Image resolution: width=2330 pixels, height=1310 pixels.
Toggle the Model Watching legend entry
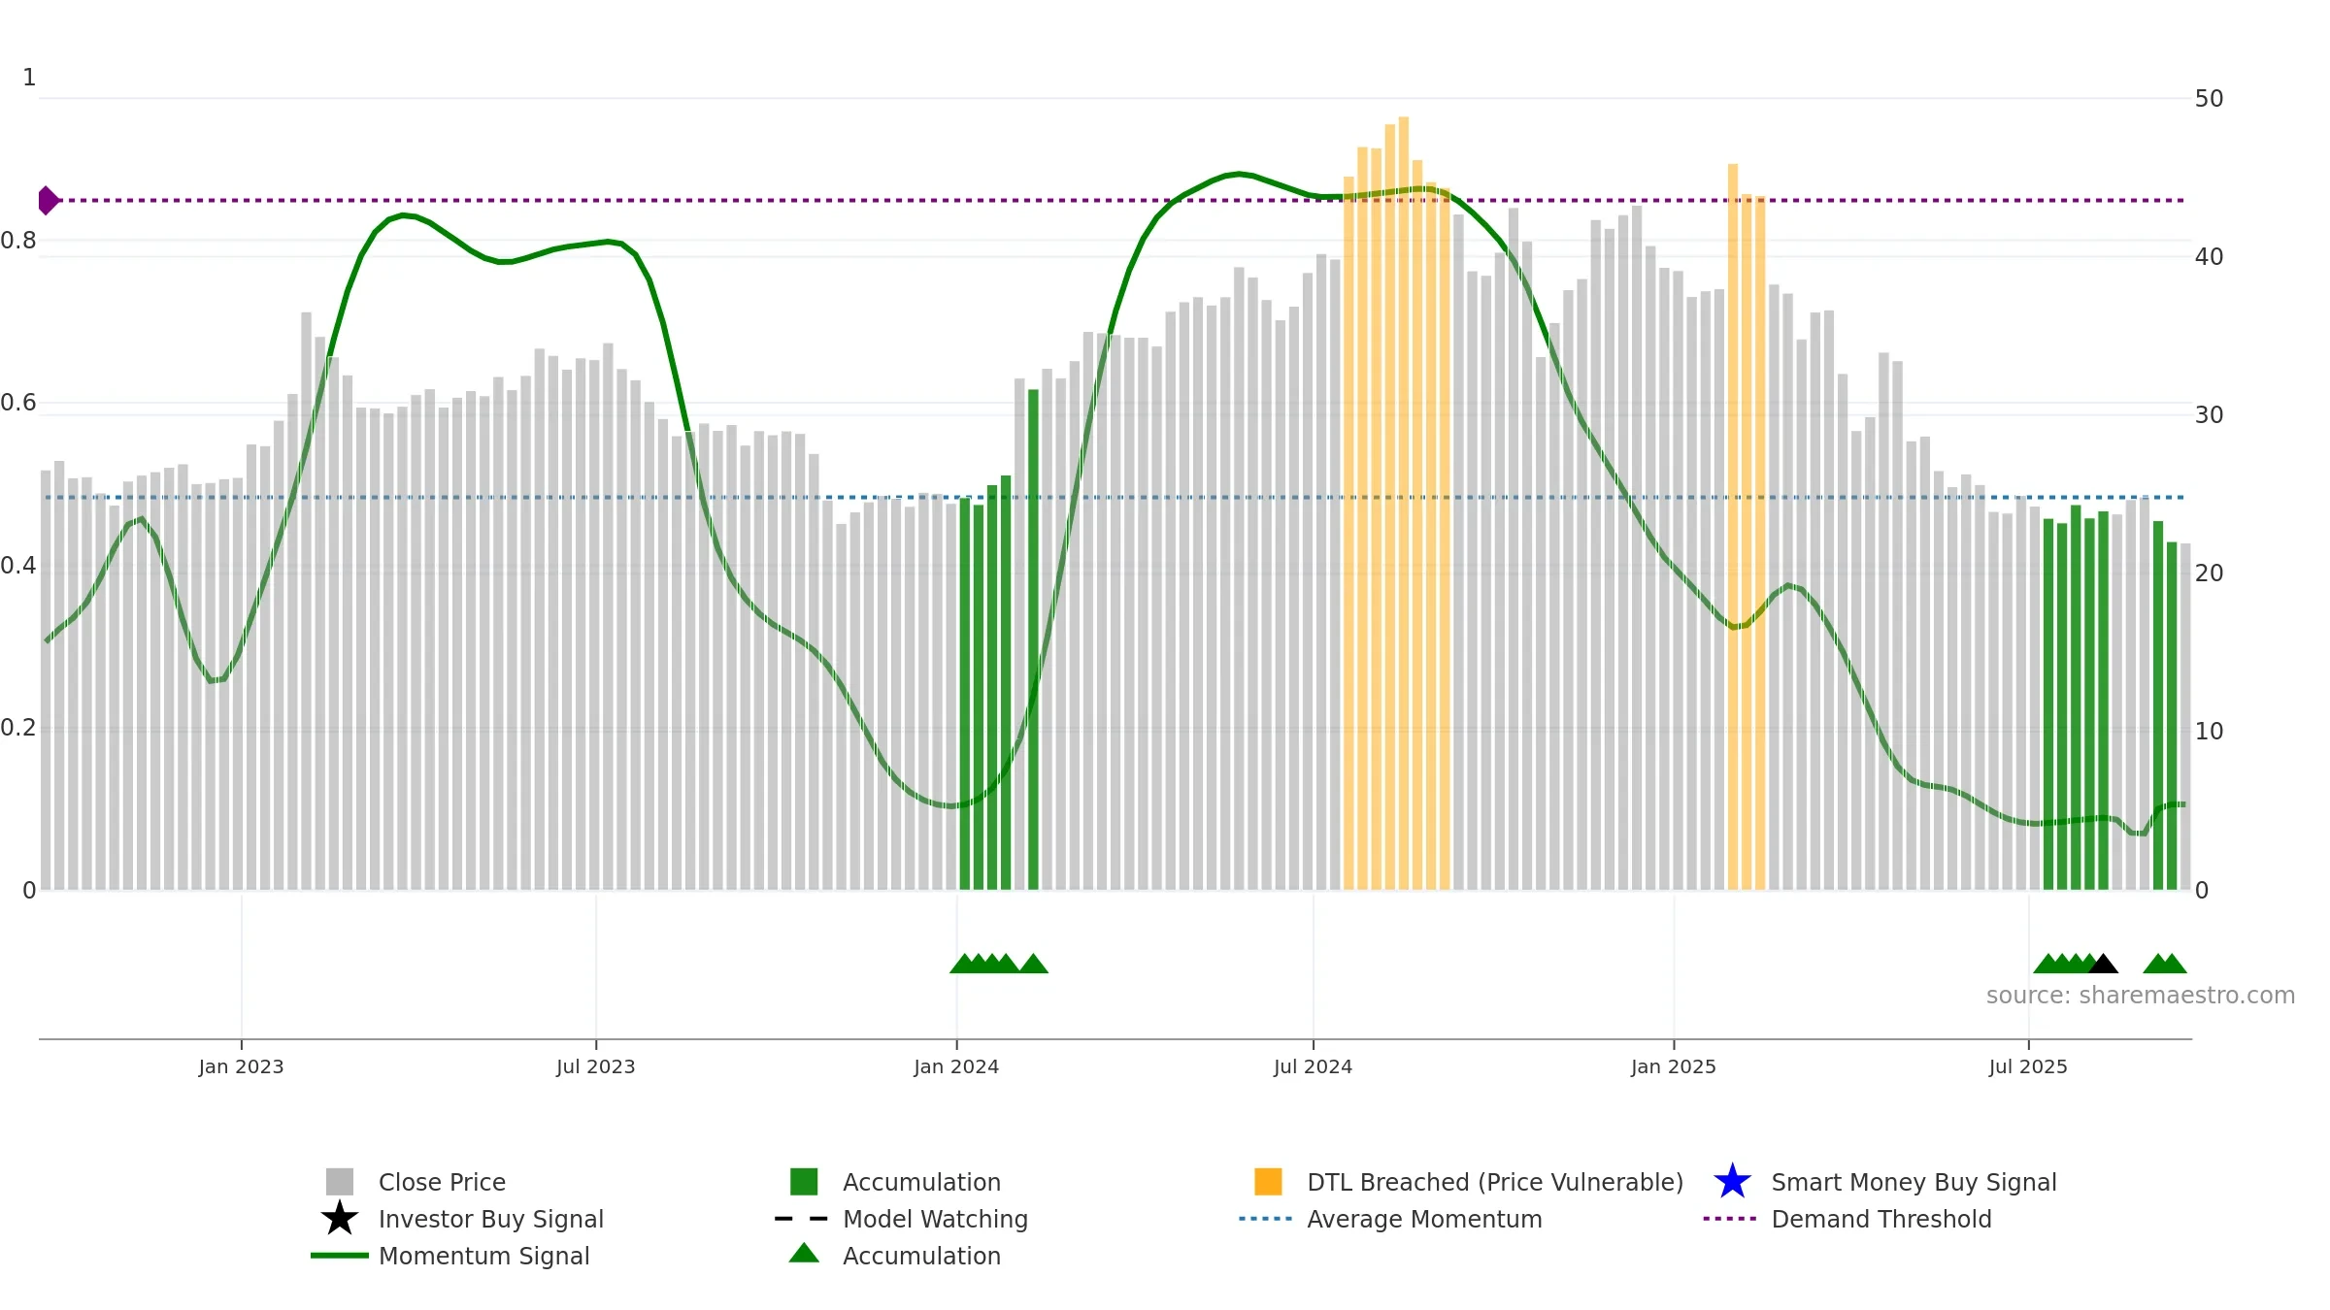(901, 1219)
